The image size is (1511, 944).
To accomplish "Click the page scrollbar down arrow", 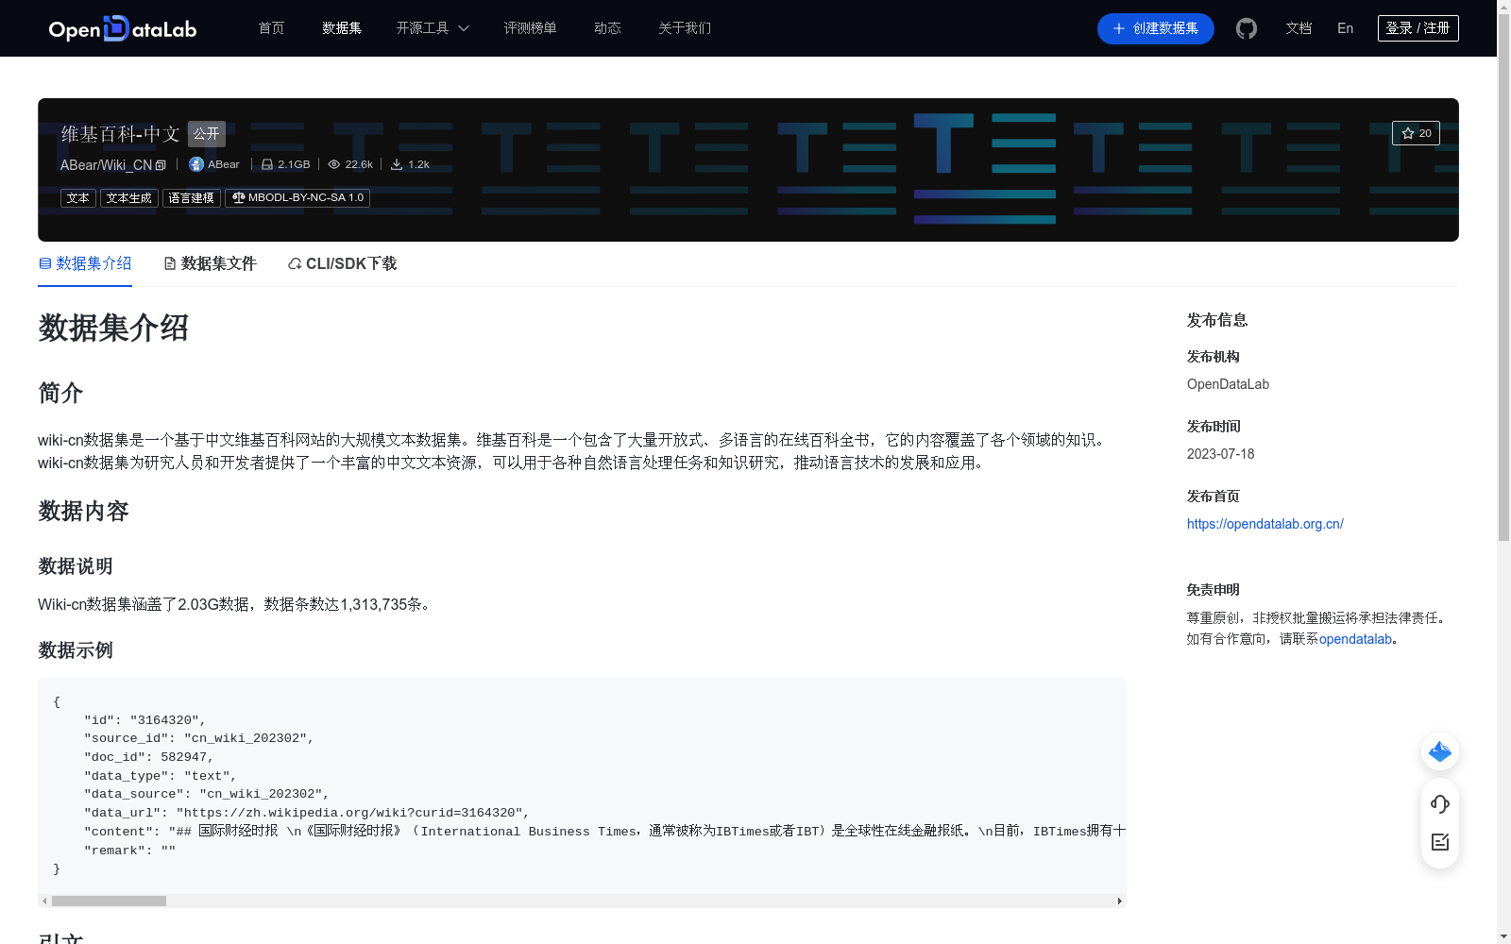I will 1503,936.
